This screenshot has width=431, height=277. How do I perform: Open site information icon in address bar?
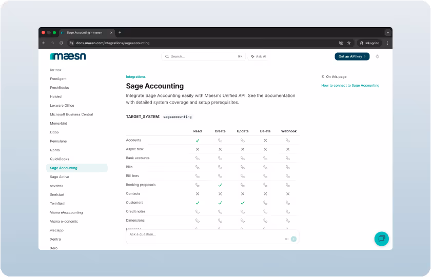click(x=71, y=43)
